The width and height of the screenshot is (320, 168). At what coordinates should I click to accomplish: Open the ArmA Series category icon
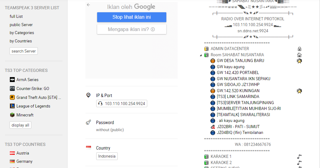(x=12, y=80)
